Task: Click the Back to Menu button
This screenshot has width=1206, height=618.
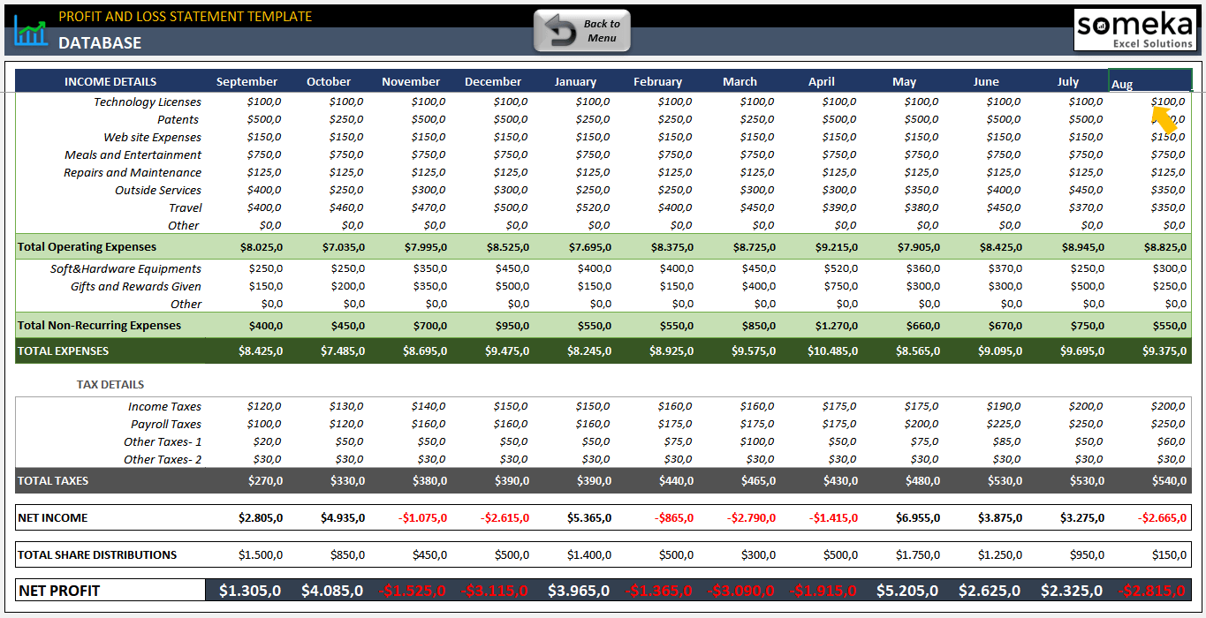Action: 581,28
